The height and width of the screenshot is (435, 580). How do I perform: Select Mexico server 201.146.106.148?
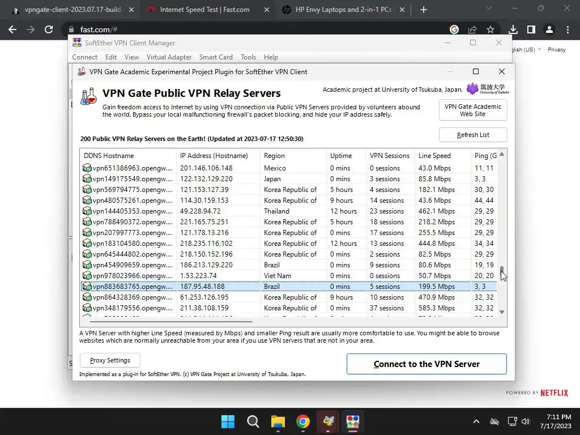click(288, 168)
